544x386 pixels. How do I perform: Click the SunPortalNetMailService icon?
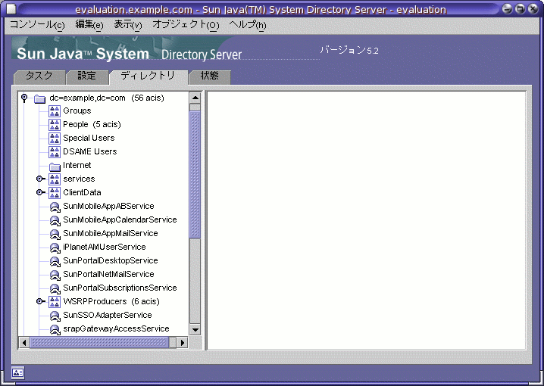(55, 275)
